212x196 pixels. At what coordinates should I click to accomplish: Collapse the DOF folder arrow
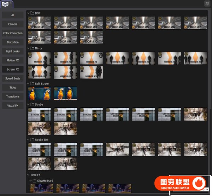[28, 13]
